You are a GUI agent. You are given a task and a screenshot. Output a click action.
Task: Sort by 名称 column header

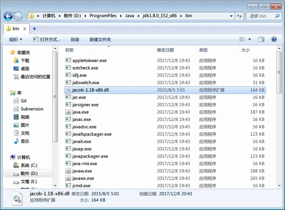tap(69, 50)
